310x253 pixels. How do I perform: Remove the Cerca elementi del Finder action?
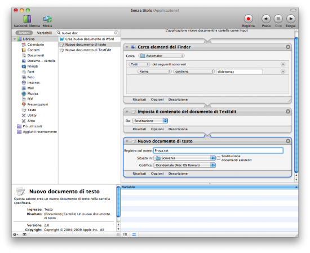coord(288,47)
